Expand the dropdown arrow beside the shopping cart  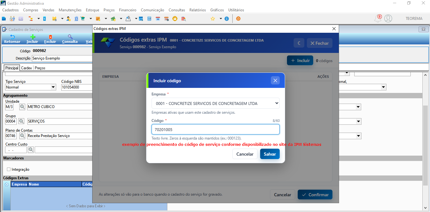(91, 19)
